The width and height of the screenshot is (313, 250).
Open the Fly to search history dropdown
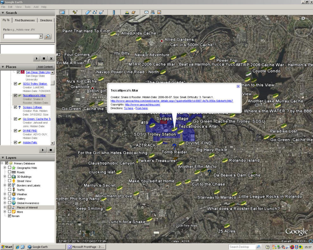(x=41, y=36)
